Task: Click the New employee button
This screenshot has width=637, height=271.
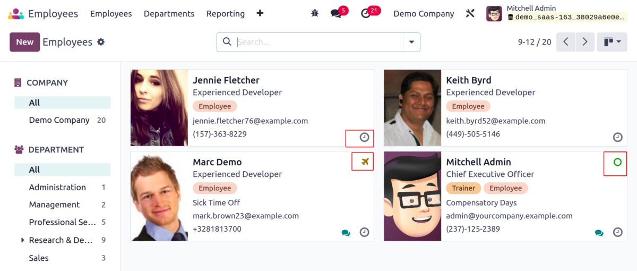Action: [x=24, y=42]
